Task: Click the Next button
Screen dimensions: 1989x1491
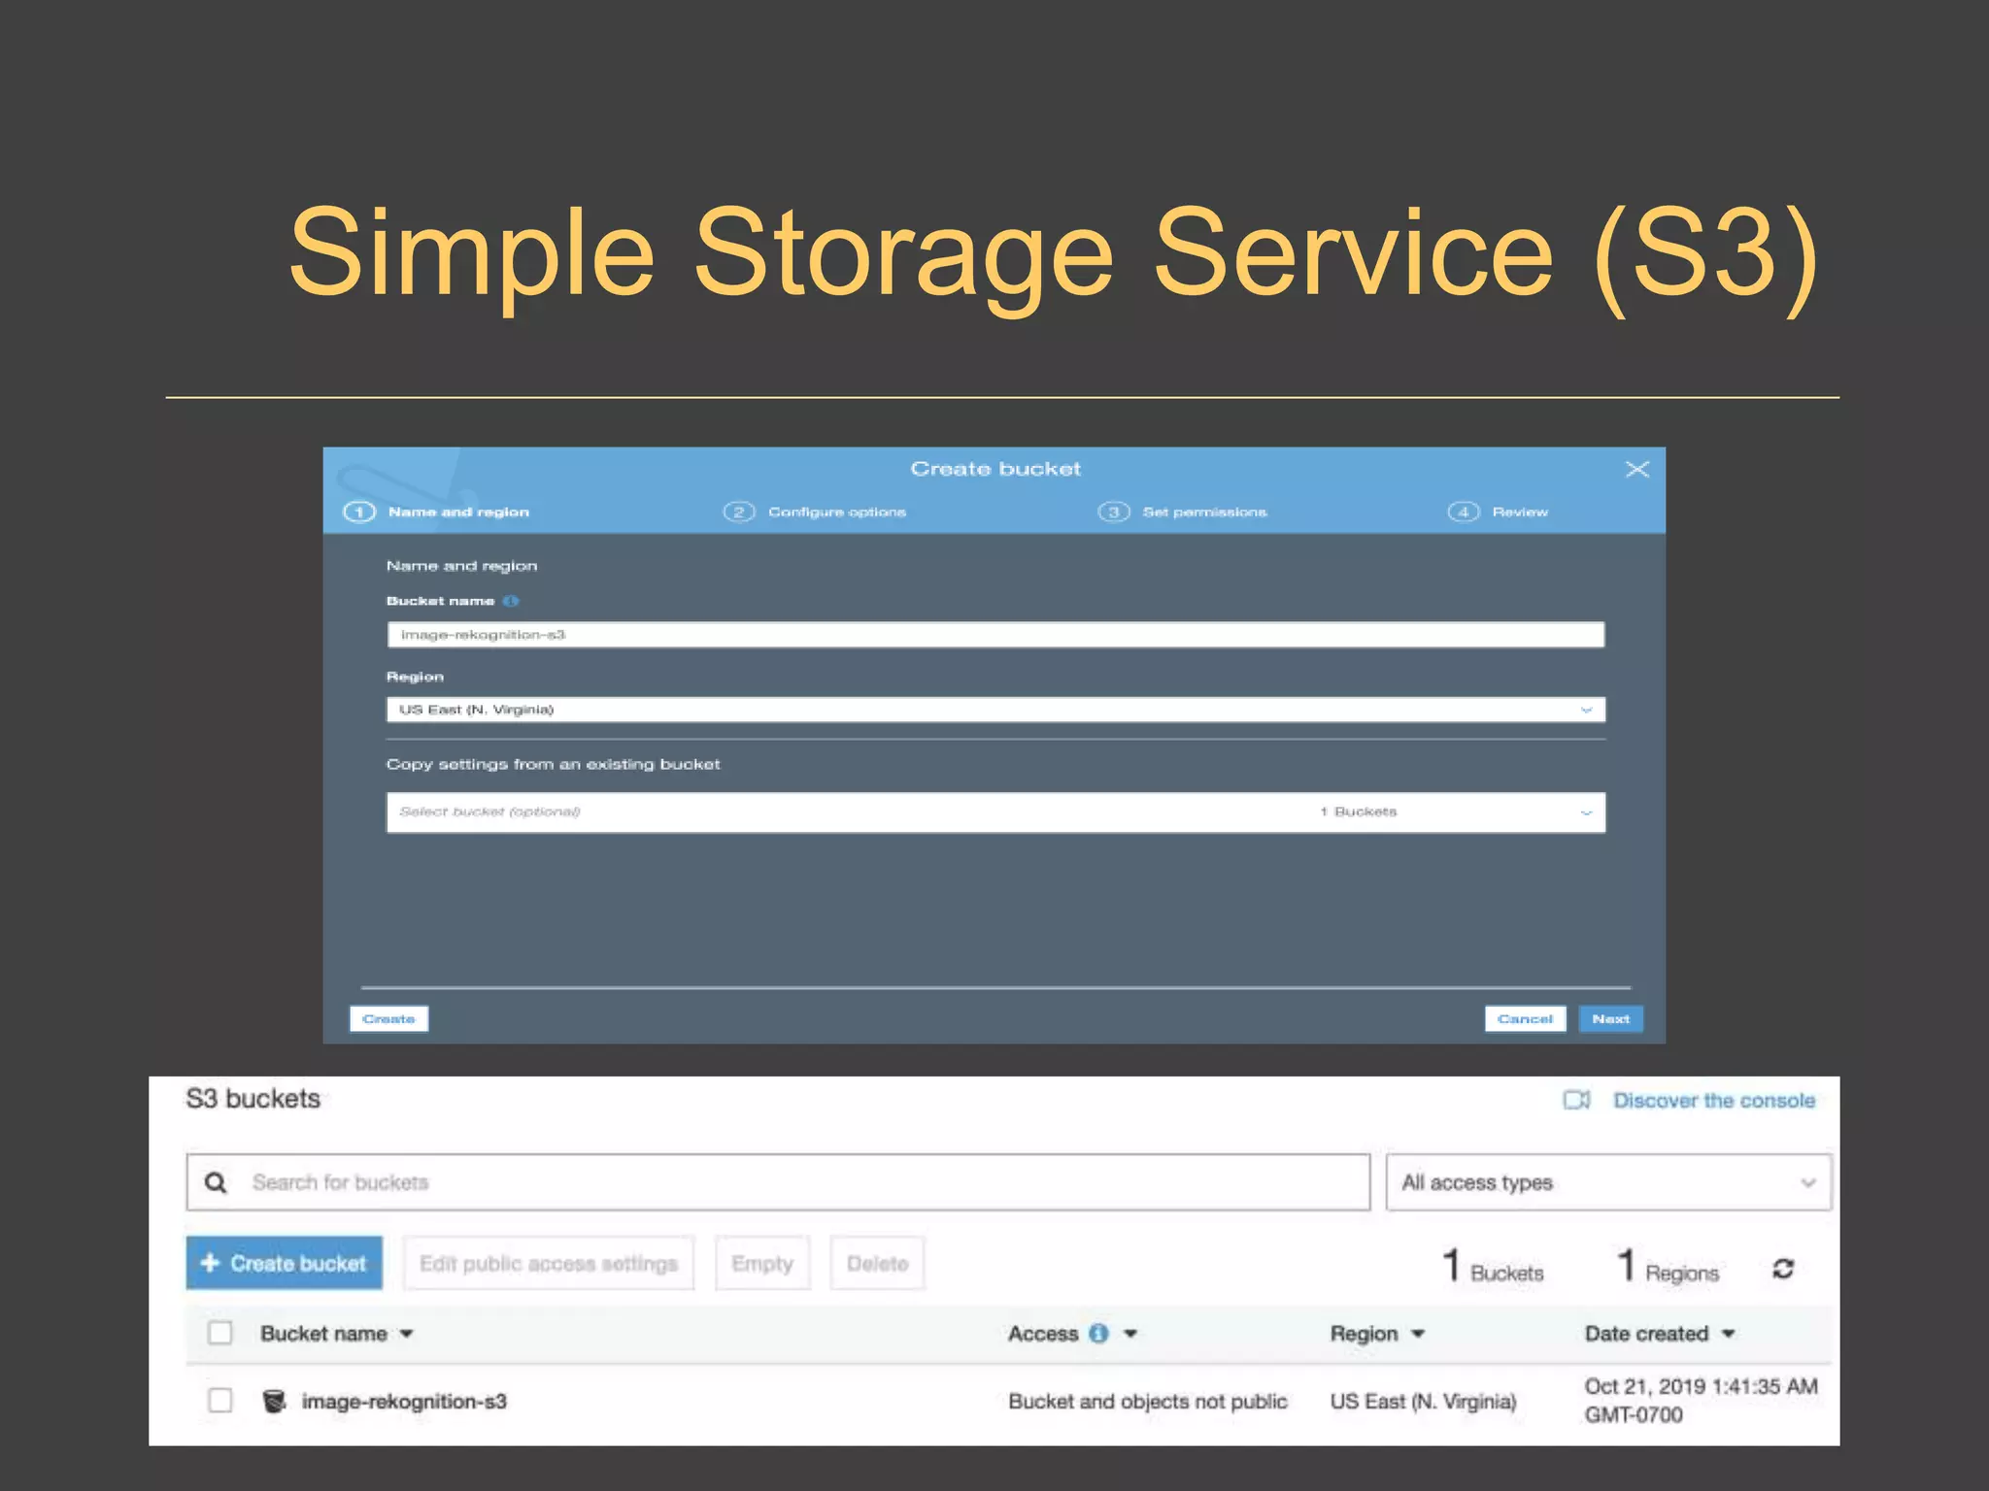Action: click(1610, 1019)
